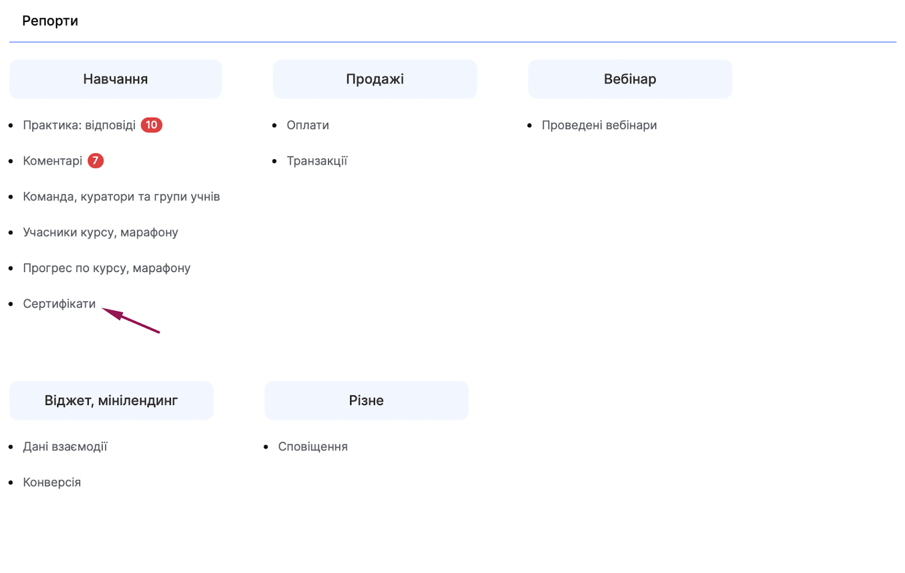Open the Коментарі report
This screenshot has height=573, width=905.
point(53,161)
